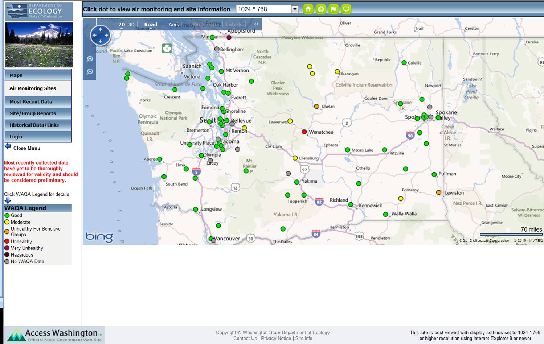Zoom in using the magnifier plus icon

[x=90, y=59]
